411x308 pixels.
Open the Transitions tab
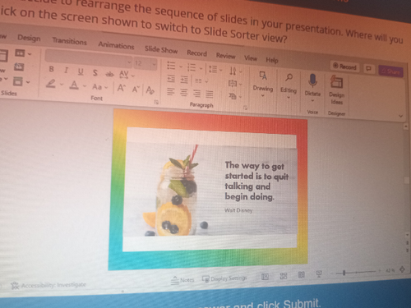click(69, 41)
